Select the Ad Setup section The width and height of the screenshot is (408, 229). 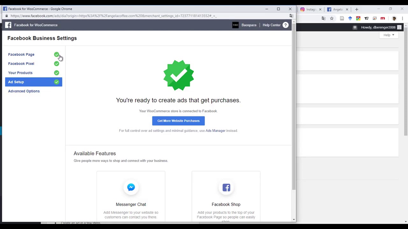33,82
